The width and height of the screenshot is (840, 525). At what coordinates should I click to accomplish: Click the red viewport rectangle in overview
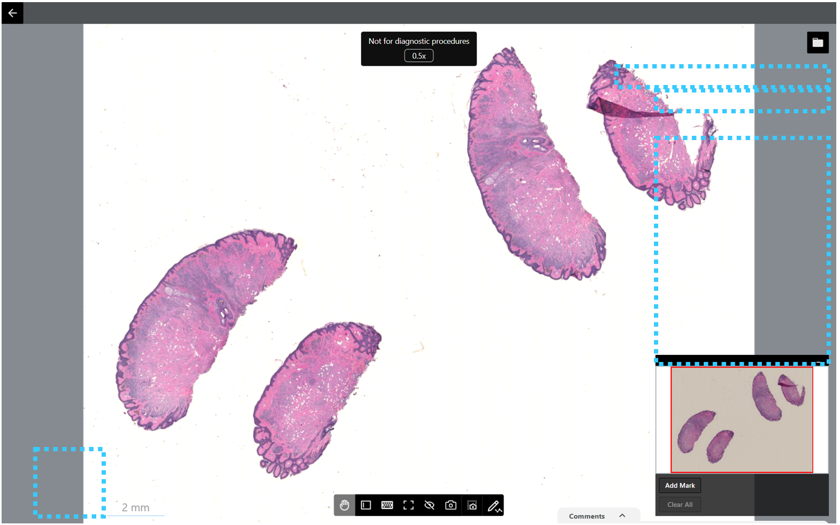(742, 420)
